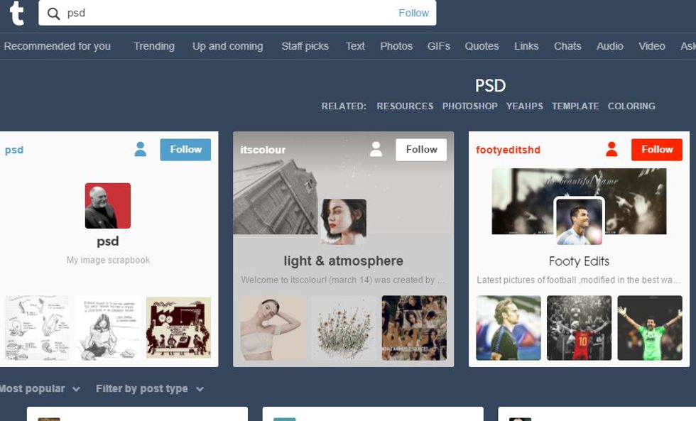Screen dimensions: 696x421
Task: Open the PHOTOSHOP related tag
Action: [469, 106]
